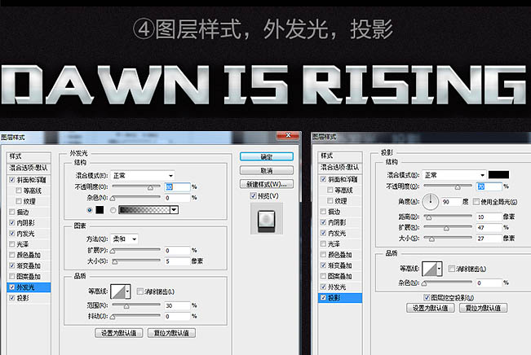Screen dimensions: 531x355
Task: Click 复位为默认值 in 投影 dialog
Action: 483,308
